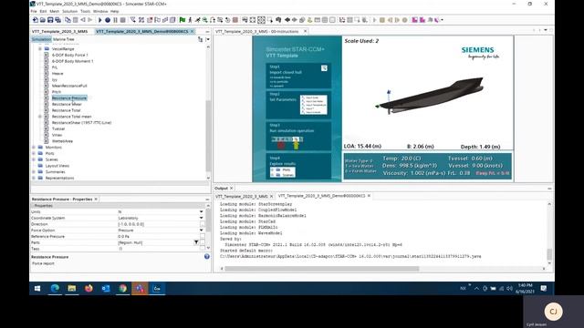Click the Step1 import hull icon

324,68
